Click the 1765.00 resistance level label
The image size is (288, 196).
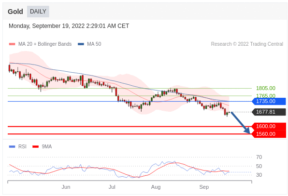click(x=266, y=95)
